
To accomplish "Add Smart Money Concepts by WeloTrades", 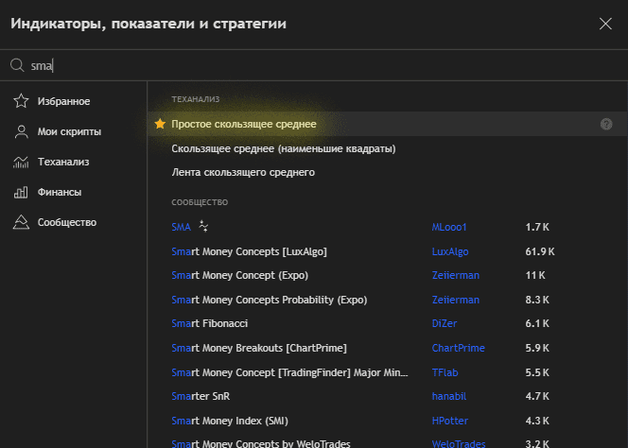I will (261, 443).
